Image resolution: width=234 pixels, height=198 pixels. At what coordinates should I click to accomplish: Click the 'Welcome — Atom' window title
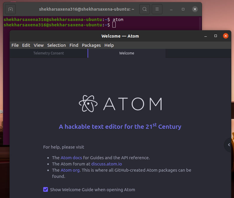pos(120,36)
